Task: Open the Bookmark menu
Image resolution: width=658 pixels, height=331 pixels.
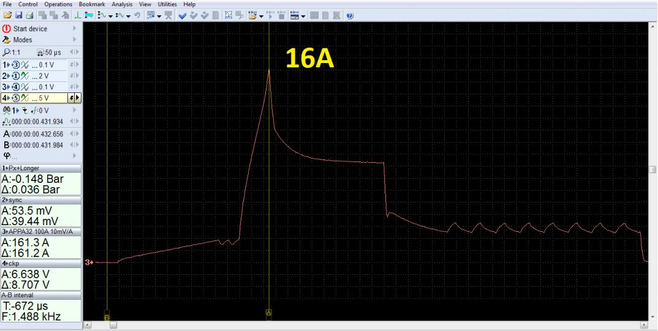Action: click(x=92, y=4)
